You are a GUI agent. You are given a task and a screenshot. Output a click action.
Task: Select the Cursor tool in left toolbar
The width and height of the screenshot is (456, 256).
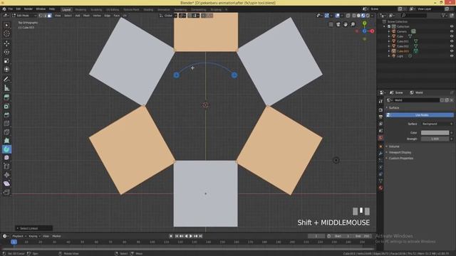pos(6,33)
